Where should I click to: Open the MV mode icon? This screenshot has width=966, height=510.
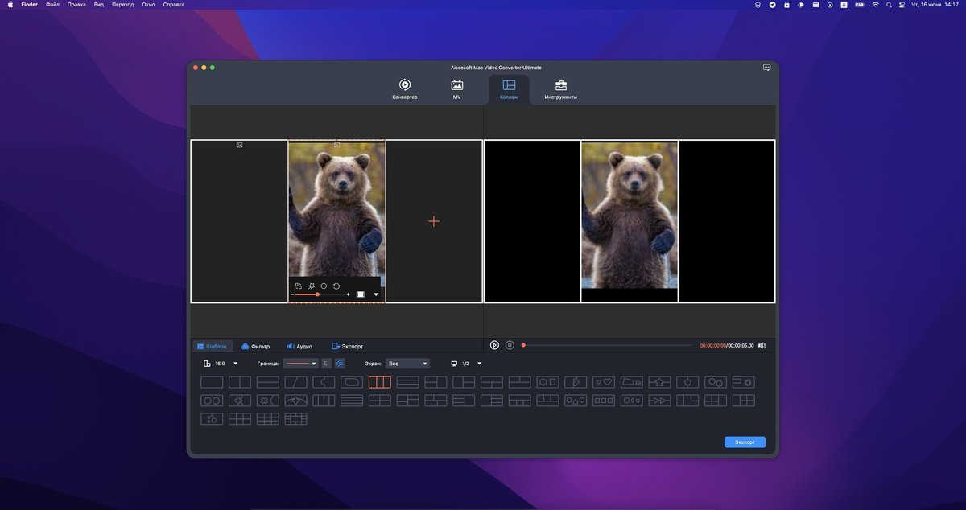pos(456,88)
